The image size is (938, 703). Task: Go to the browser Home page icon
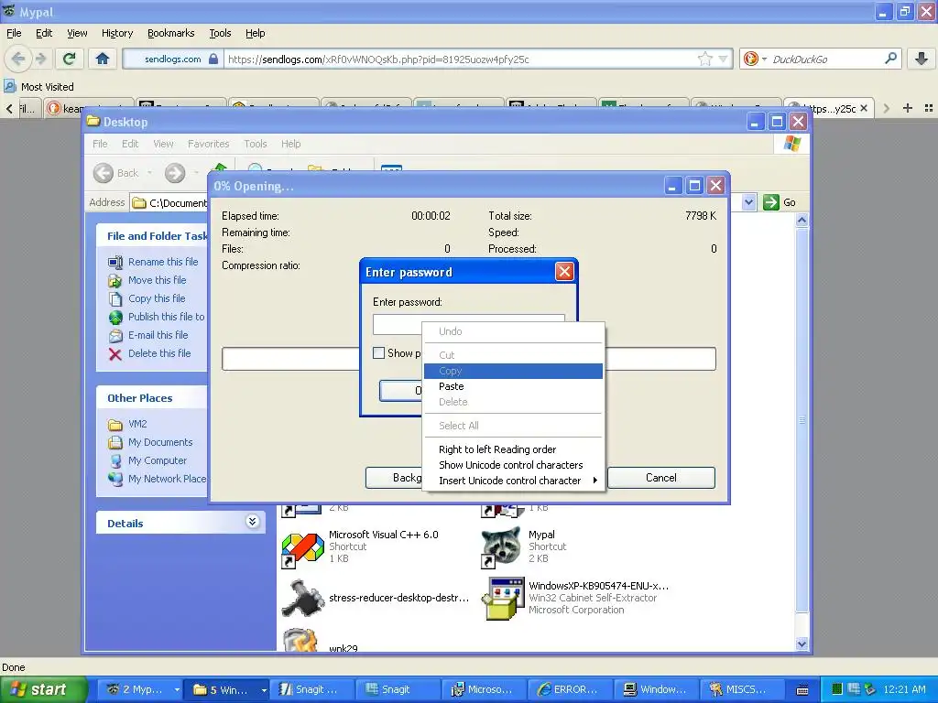103,59
